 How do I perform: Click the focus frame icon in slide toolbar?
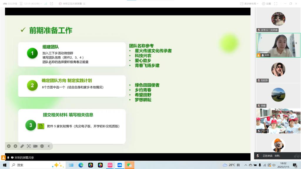[29, 146]
